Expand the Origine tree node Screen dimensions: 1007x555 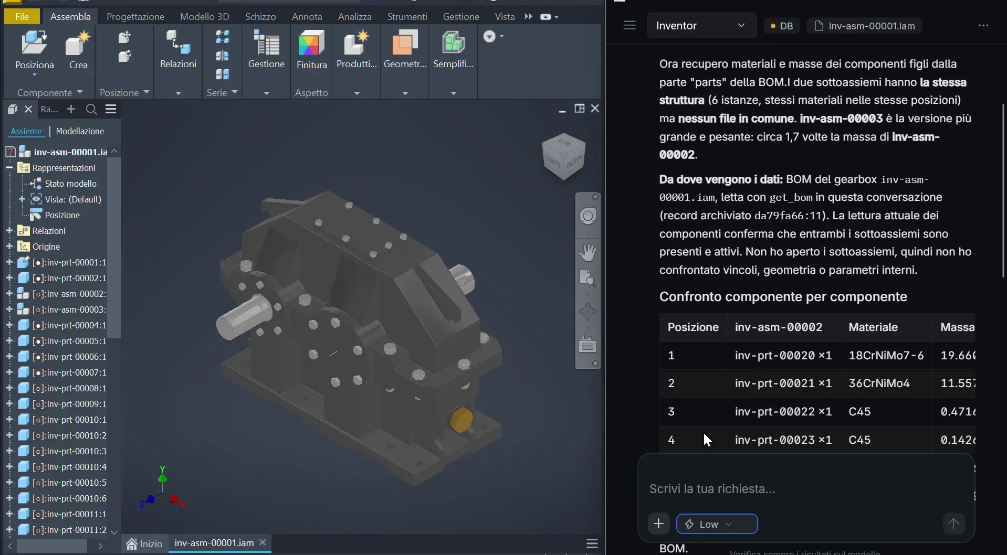9,247
